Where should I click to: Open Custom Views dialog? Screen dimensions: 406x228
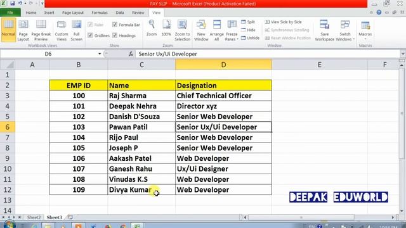point(62,30)
